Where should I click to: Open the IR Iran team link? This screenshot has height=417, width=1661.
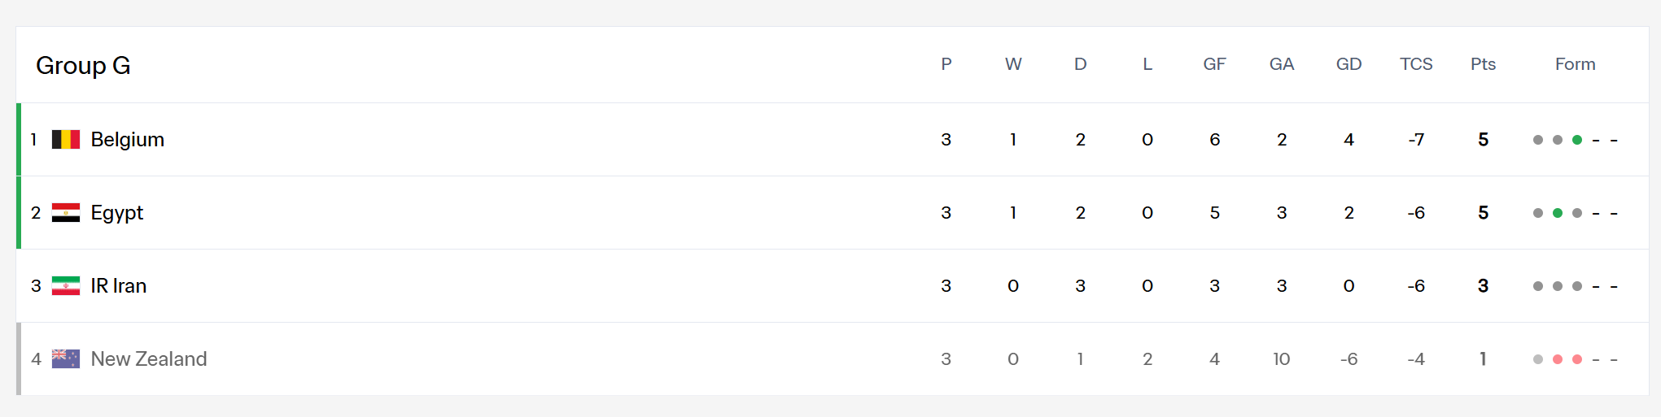119,286
